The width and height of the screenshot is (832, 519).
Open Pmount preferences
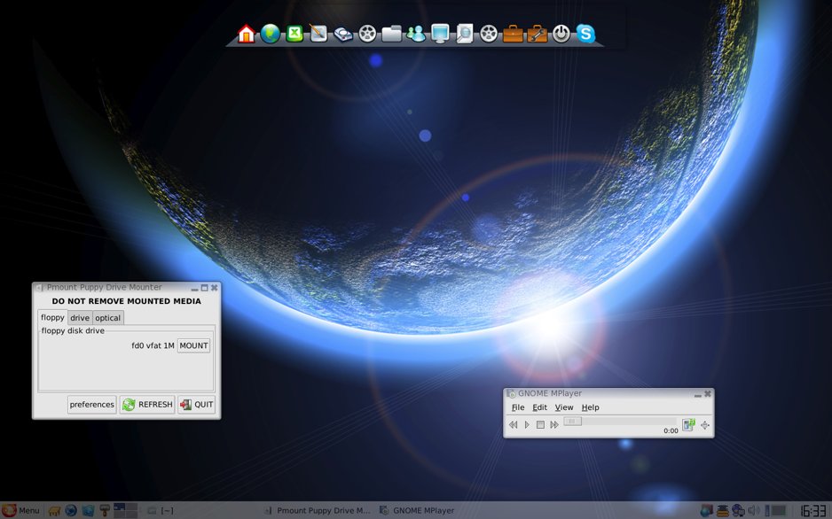[91, 405]
